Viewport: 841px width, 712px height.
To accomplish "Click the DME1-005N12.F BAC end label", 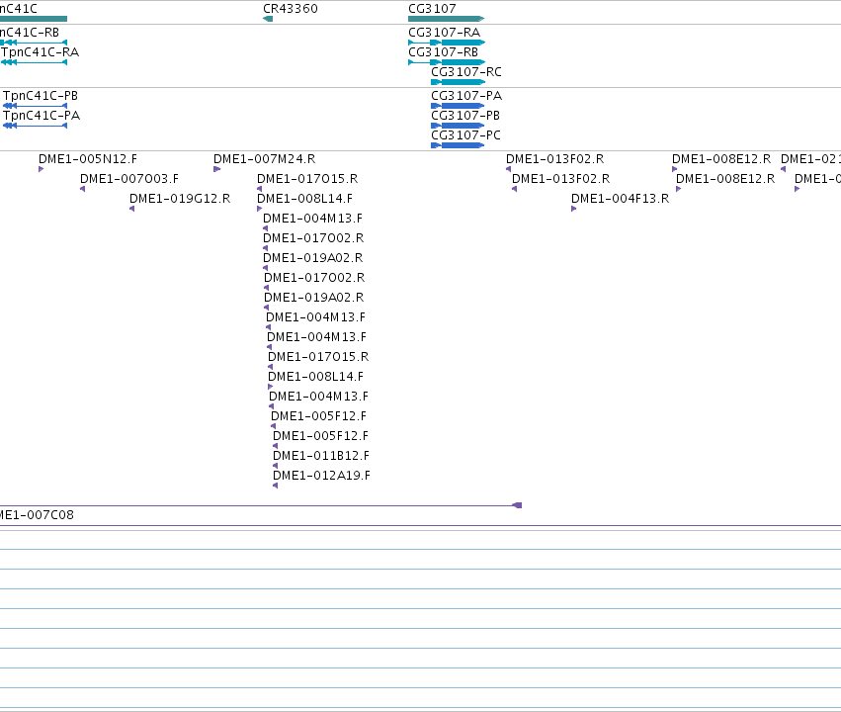I will pyautogui.click(x=88, y=159).
